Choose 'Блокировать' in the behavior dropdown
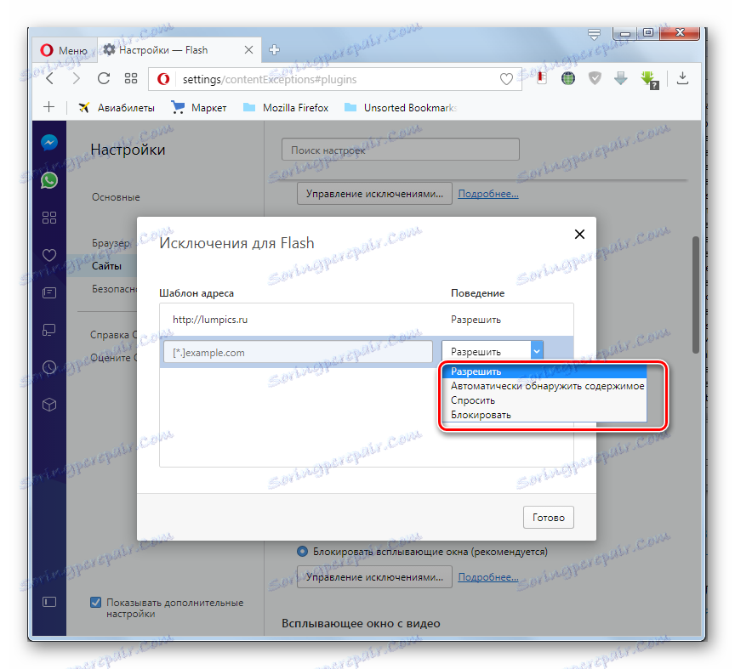Screen dimensions: 735x669 tap(490, 414)
